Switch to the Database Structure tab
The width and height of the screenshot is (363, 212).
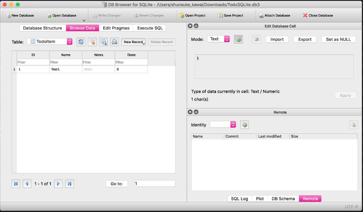pos(43,28)
